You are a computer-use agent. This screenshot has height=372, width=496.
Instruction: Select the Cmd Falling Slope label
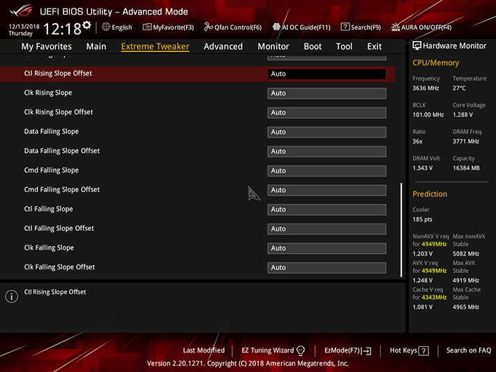51,170
